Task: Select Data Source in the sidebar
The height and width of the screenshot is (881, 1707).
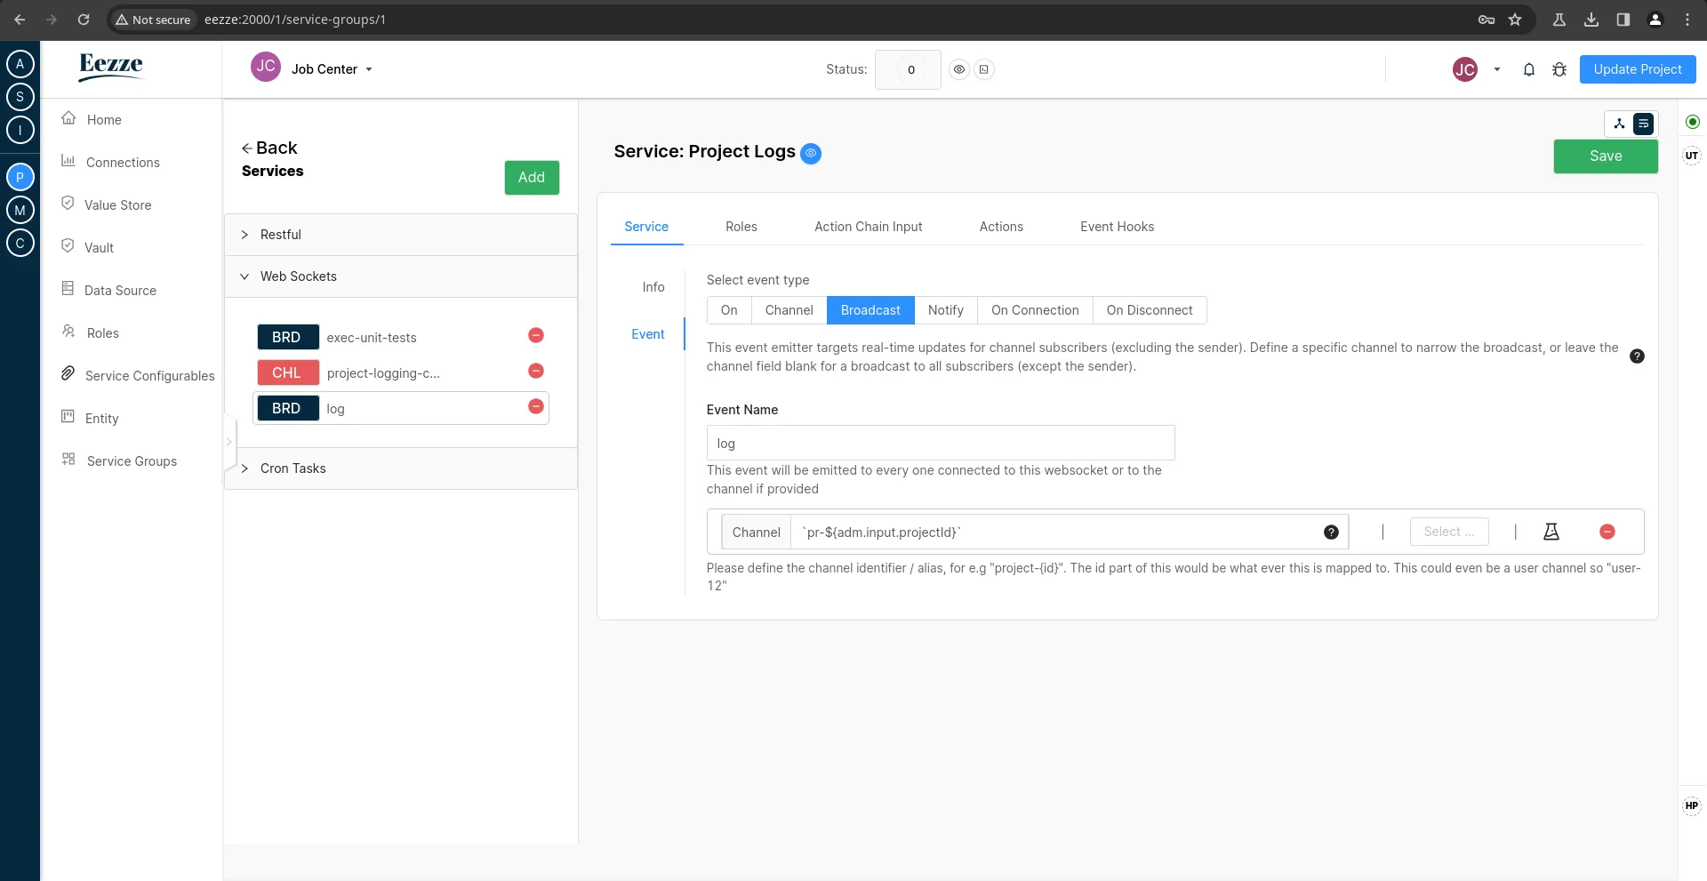Action: coord(119,290)
